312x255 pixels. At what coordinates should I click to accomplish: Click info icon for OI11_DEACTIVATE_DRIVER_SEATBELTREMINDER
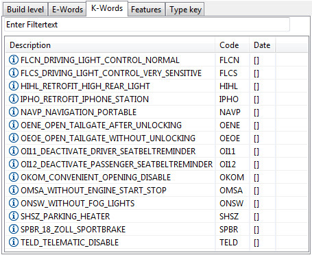pos(14,151)
